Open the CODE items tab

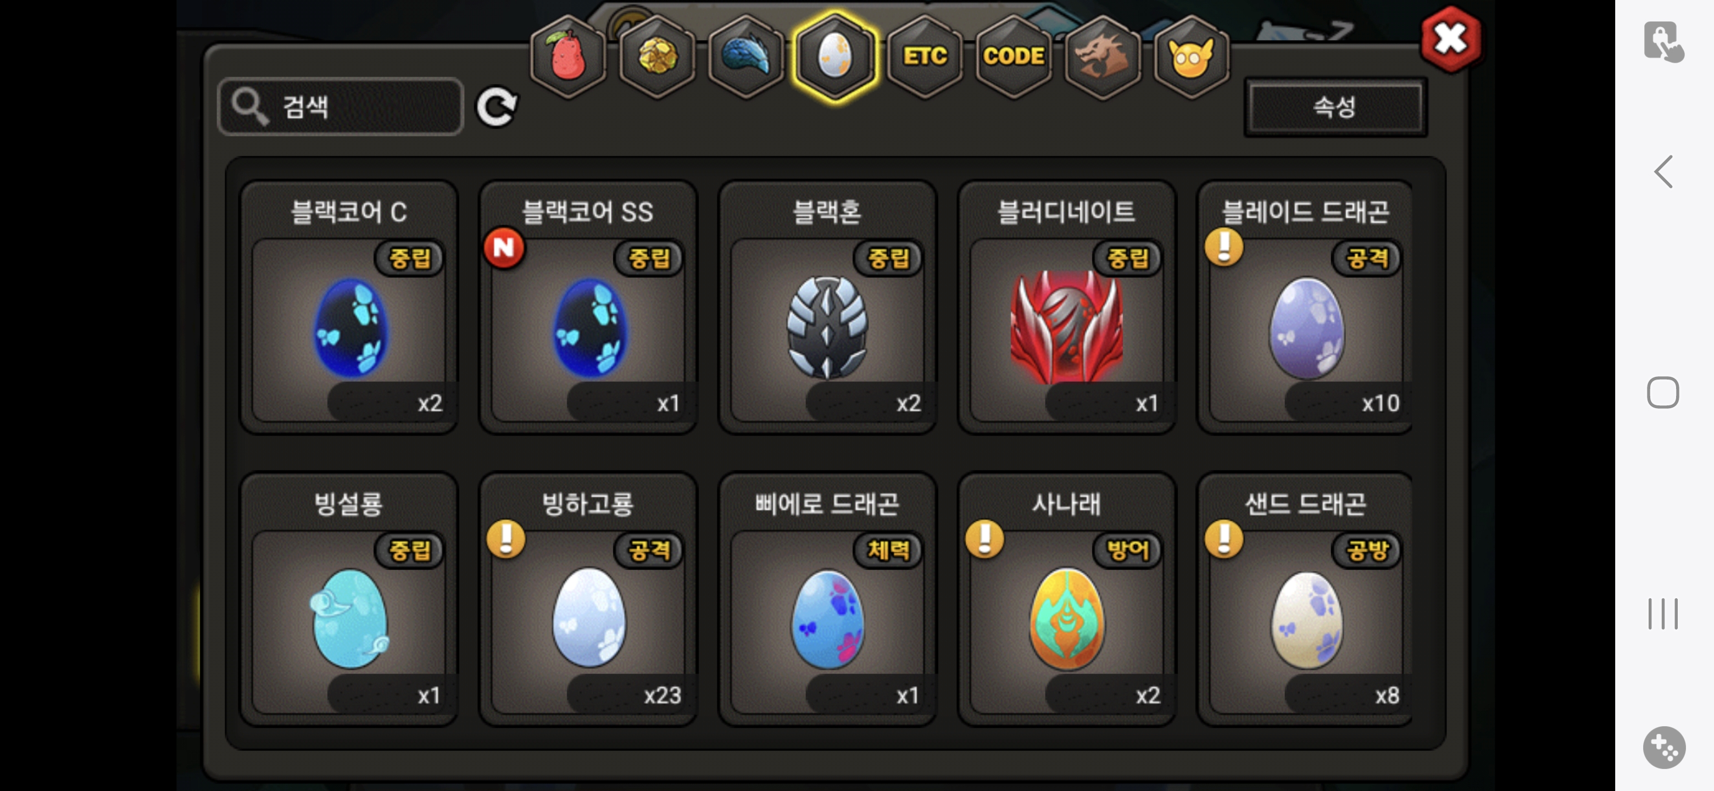[1014, 57]
